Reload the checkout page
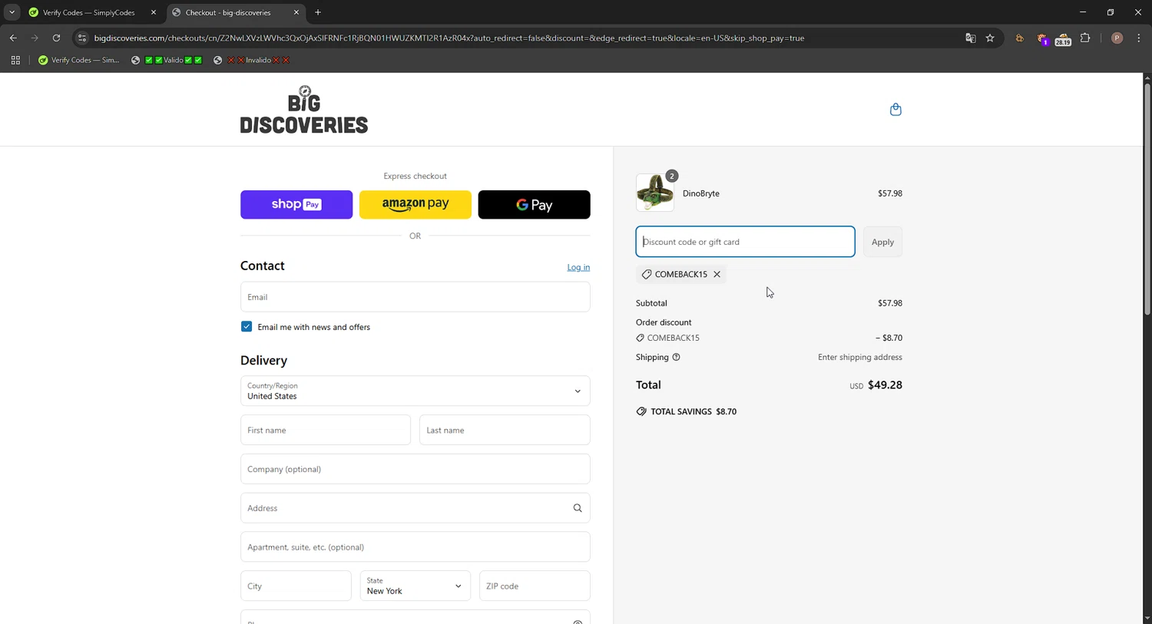Viewport: 1152px width, 624px height. 56,38
